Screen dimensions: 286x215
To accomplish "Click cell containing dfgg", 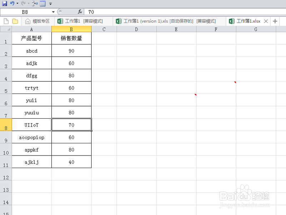I will [32, 75].
